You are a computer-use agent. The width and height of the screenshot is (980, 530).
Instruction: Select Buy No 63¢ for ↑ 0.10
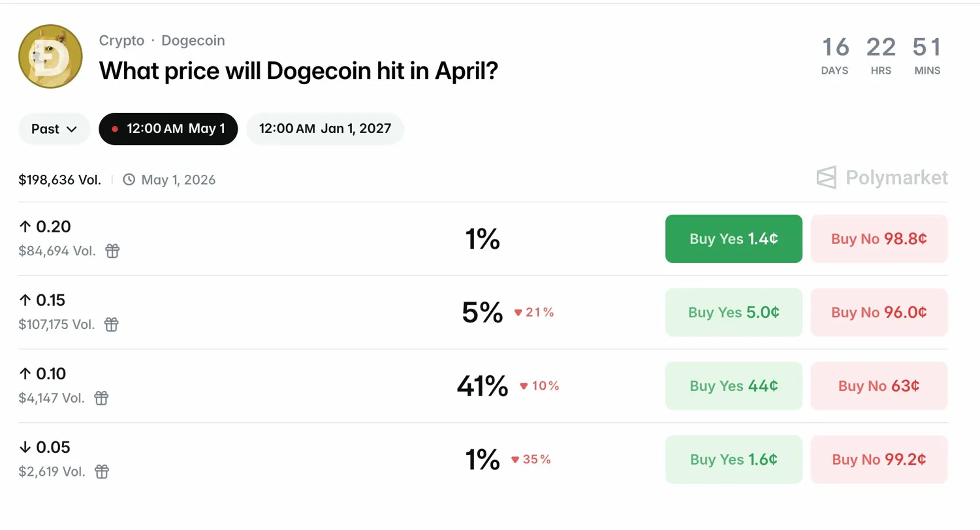click(878, 386)
